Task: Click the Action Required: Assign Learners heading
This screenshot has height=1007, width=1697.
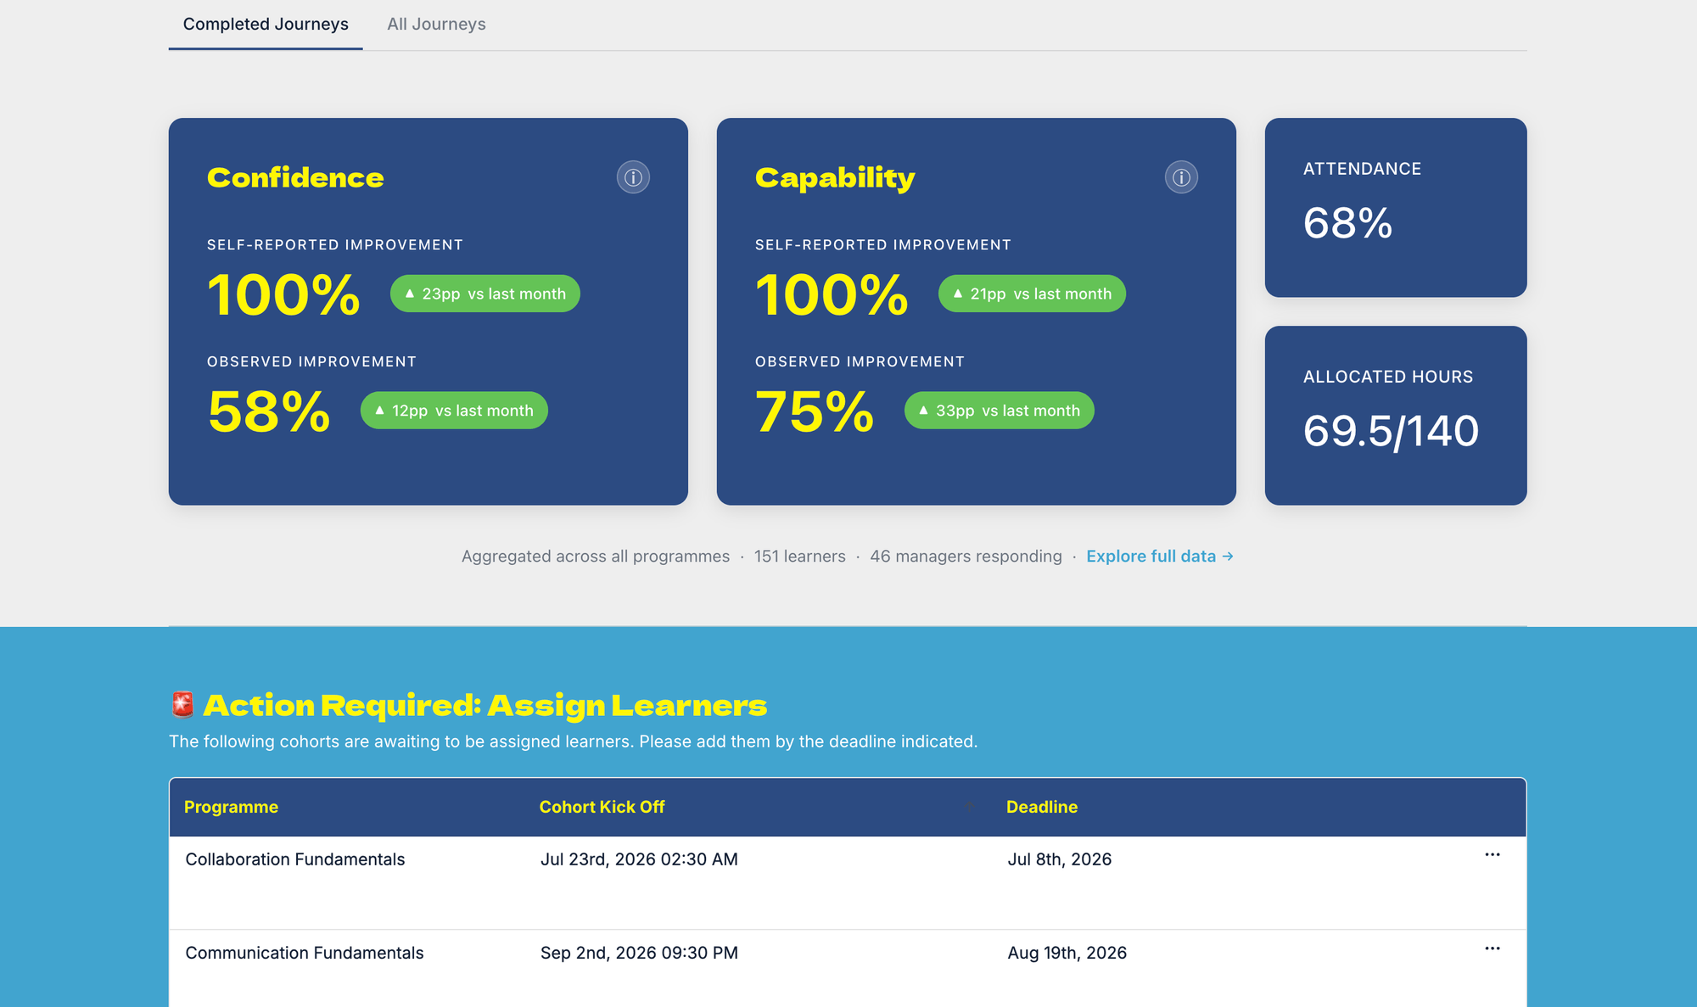Action: 484,705
